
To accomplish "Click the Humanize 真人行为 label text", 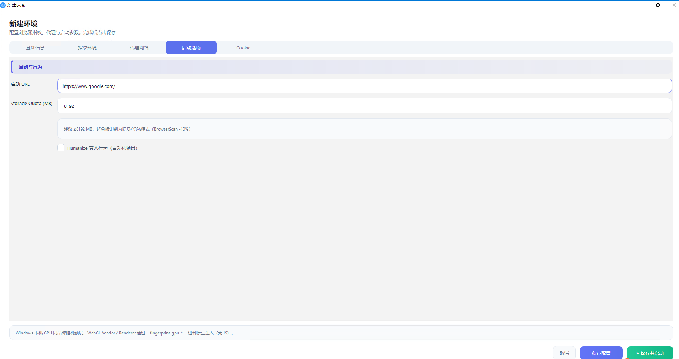I will 102,148.
